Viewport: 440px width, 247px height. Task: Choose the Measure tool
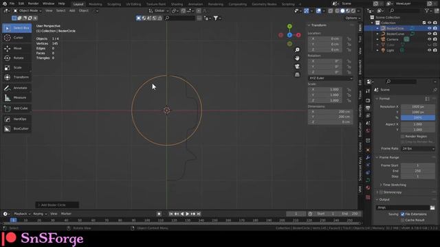click(x=16, y=97)
